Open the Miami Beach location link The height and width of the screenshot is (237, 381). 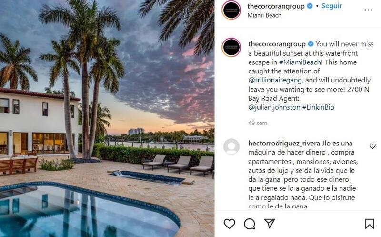(x=264, y=15)
